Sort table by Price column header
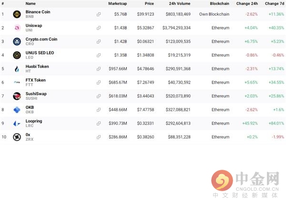 [149, 3]
